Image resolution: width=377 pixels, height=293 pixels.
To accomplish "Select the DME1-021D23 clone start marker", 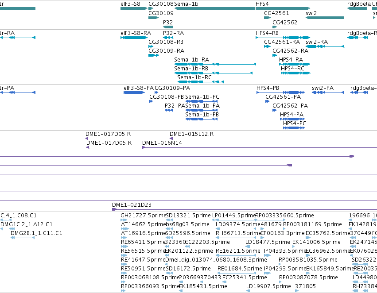I will (x=114, y=209).
